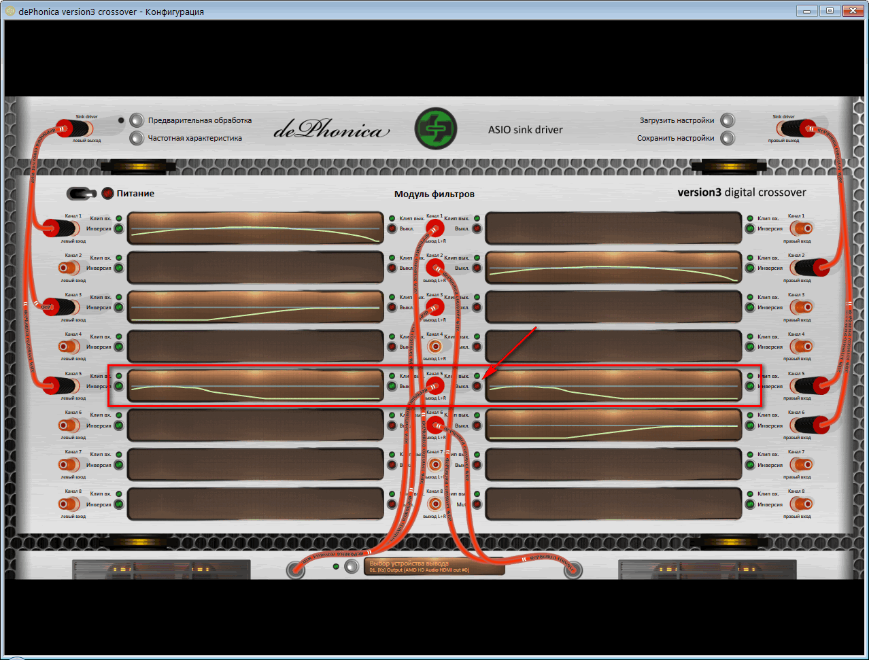Toggle the Mute button of right Канал 8
Screen dimensions: 869x660
coord(477,505)
